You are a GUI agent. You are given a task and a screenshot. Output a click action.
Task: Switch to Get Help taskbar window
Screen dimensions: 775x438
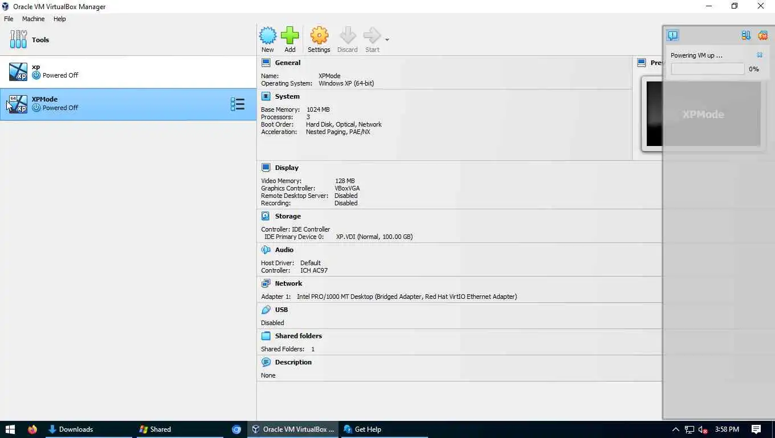[x=384, y=429]
